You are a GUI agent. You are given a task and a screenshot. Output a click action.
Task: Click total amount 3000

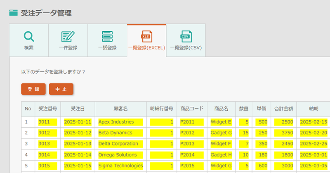284,166
